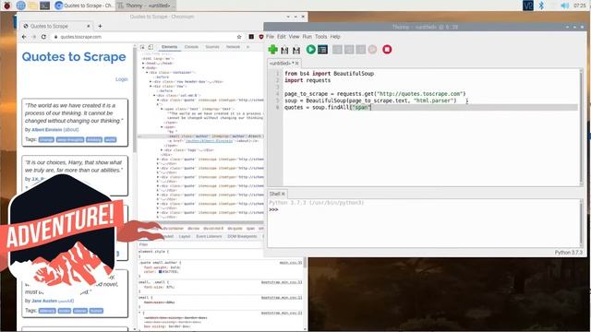
Task: Collapse the div container node in Elements tree
Action: [x=148, y=73]
